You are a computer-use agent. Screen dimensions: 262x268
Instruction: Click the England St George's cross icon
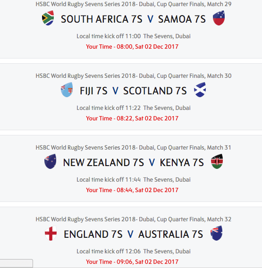coord(51,233)
